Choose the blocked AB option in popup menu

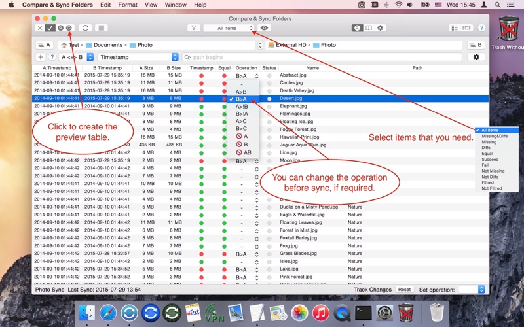click(x=243, y=152)
